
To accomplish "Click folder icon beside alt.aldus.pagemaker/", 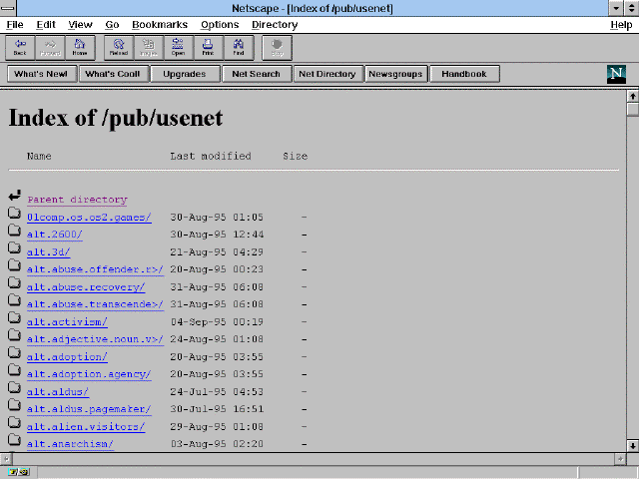I will pos(14,405).
